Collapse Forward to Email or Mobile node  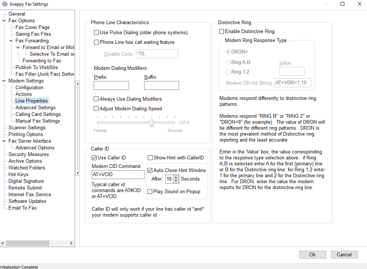(18, 47)
